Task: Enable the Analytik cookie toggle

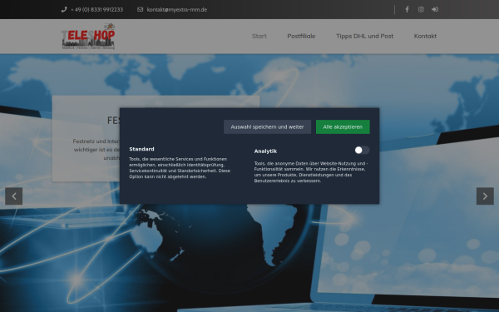Action: click(x=362, y=151)
